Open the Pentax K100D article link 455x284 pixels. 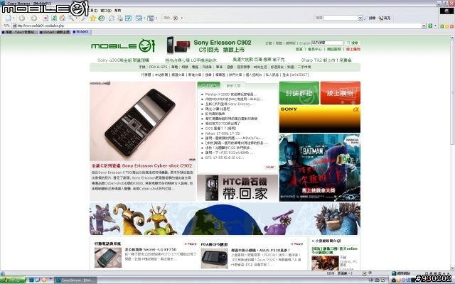click(231, 94)
